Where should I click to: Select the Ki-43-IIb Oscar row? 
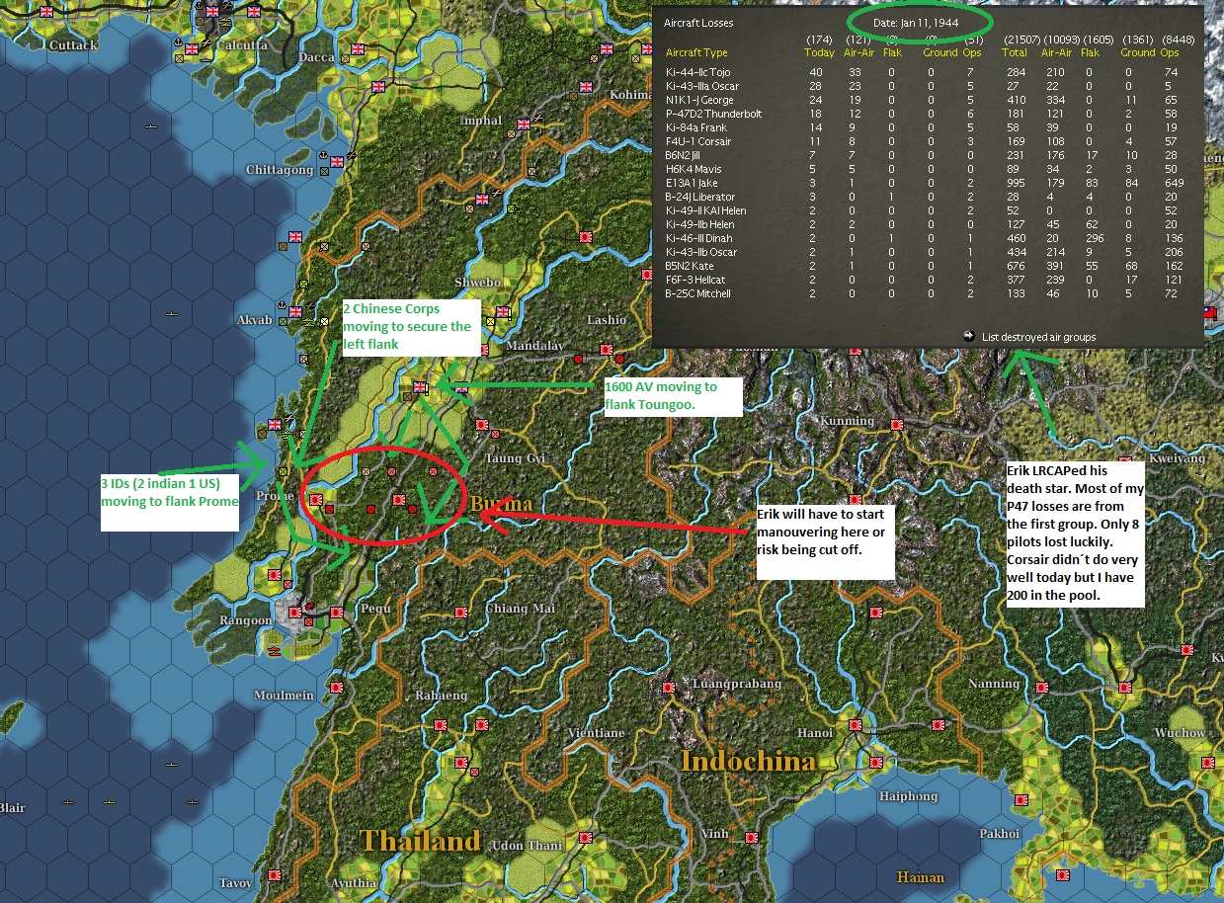pyautogui.click(x=924, y=252)
